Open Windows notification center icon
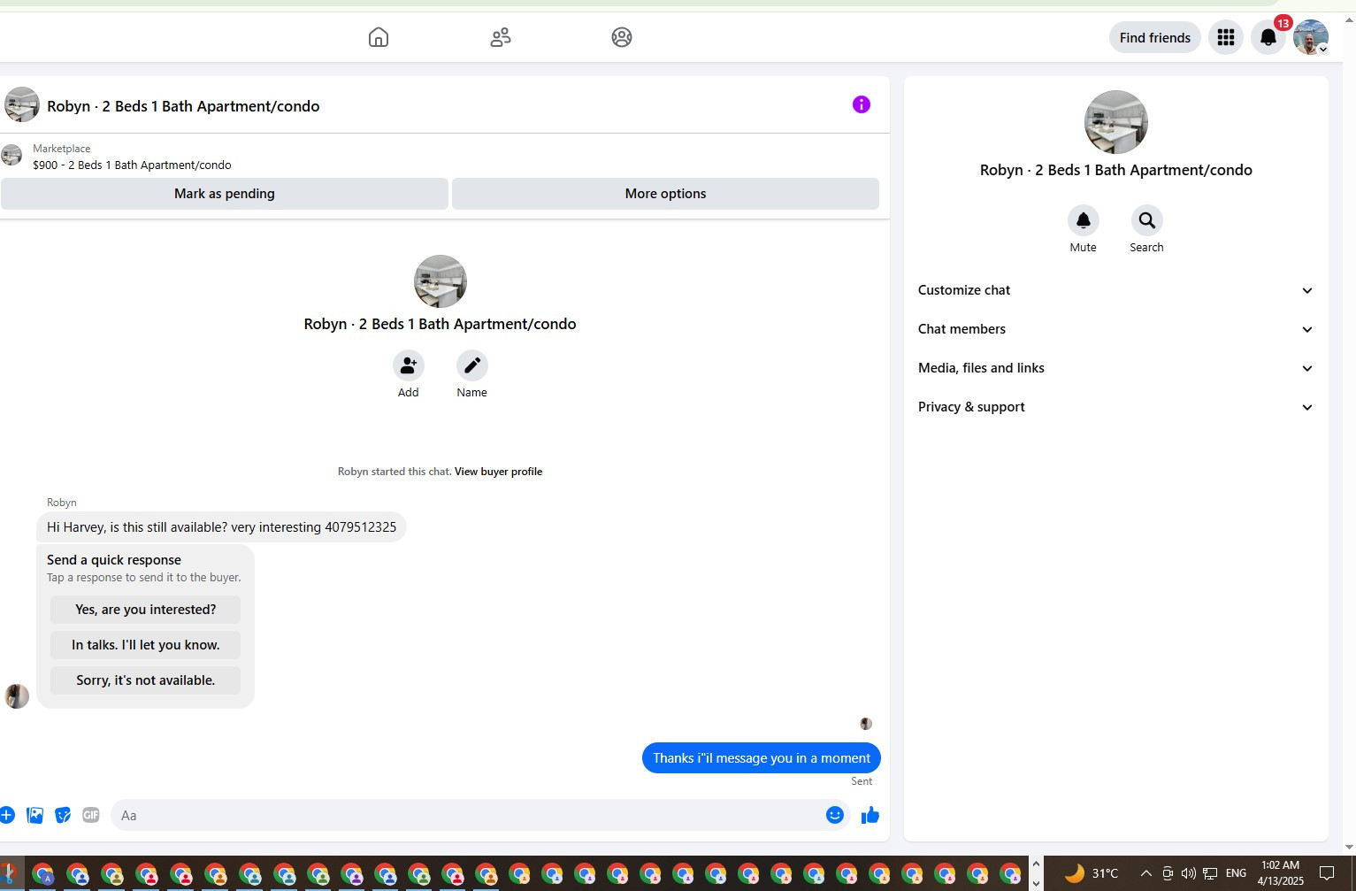 (1327, 873)
